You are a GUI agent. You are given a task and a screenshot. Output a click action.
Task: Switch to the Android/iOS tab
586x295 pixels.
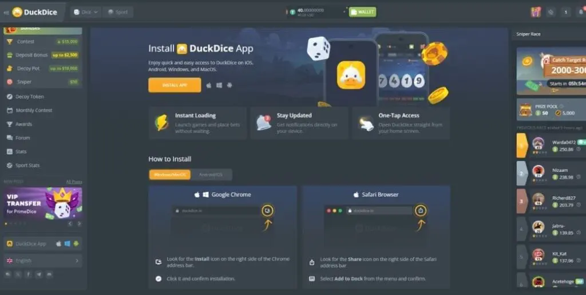(x=211, y=175)
